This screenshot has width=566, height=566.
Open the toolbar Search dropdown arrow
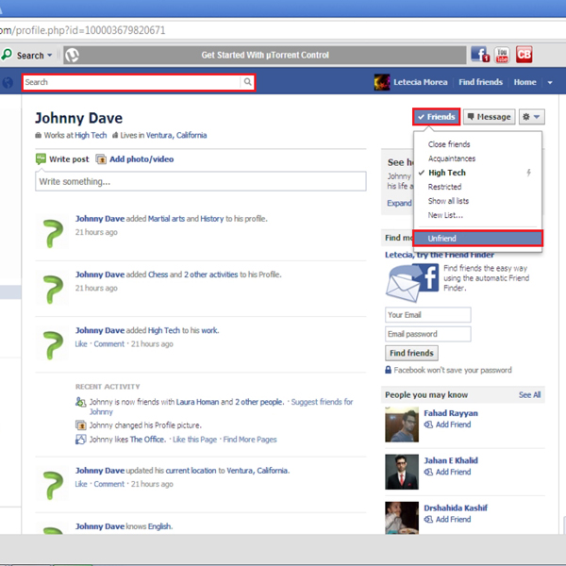click(49, 56)
